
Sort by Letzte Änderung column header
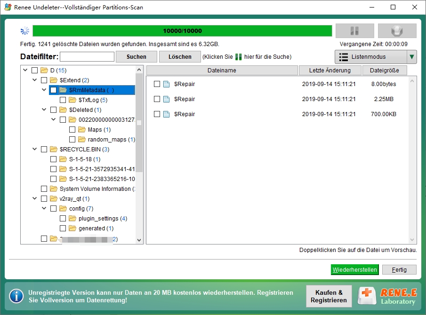tap(330, 70)
